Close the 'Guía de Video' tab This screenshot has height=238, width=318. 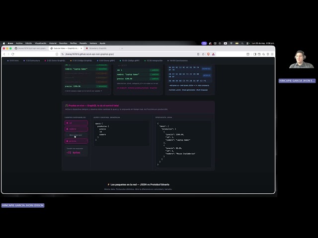(81, 49)
